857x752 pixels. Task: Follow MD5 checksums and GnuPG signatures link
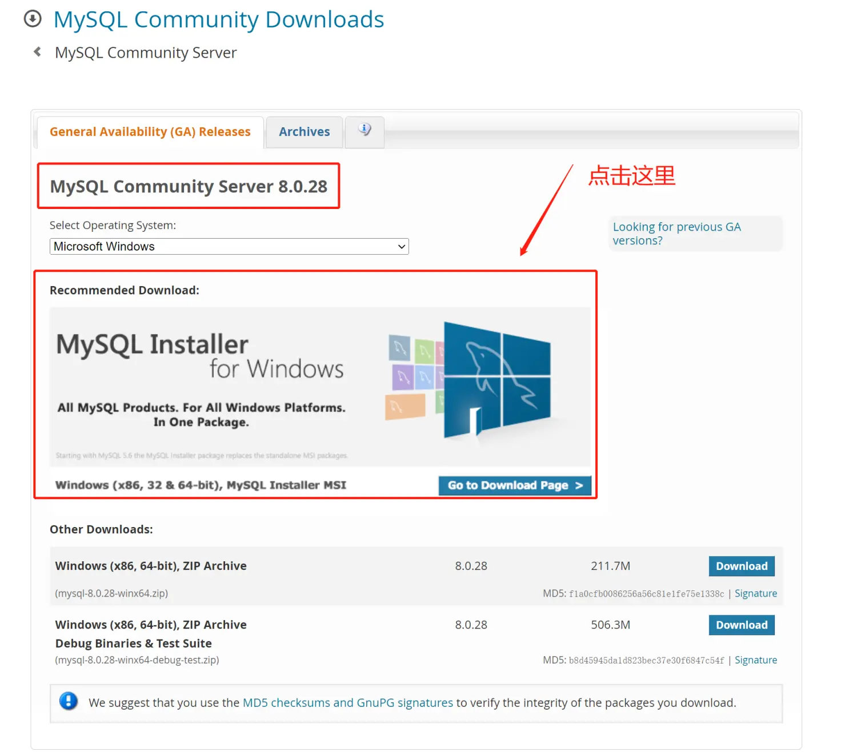[x=347, y=703]
